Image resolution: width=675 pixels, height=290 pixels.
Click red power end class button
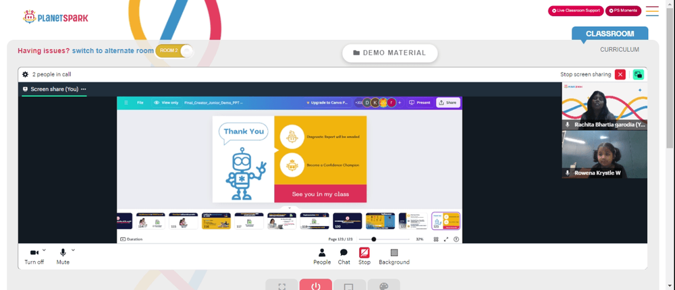(315, 285)
